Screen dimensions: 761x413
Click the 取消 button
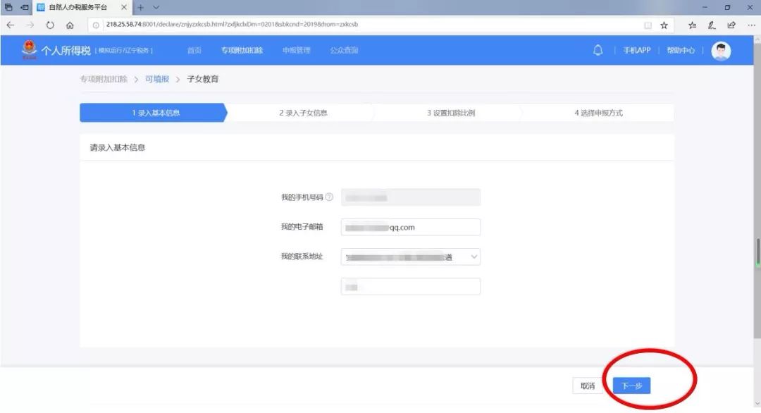coord(587,386)
